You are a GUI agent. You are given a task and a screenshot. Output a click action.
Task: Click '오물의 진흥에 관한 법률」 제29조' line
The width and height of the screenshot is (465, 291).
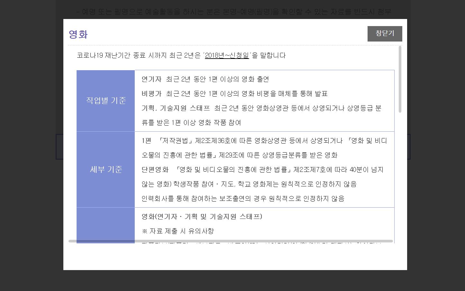240,155
